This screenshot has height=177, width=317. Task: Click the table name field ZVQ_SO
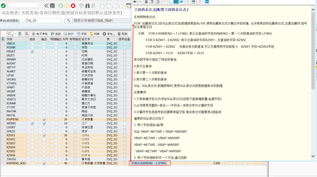point(43,21)
